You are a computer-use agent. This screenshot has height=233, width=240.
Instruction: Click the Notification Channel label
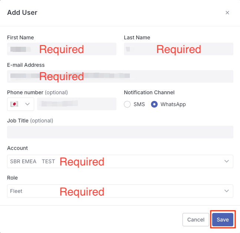click(x=149, y=92)
